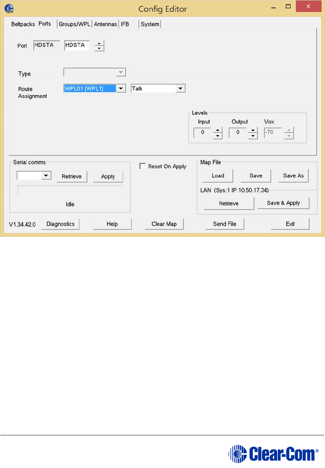Decrease the Input level
Viewport: 325px width, 468px height.
click(217, 136)
